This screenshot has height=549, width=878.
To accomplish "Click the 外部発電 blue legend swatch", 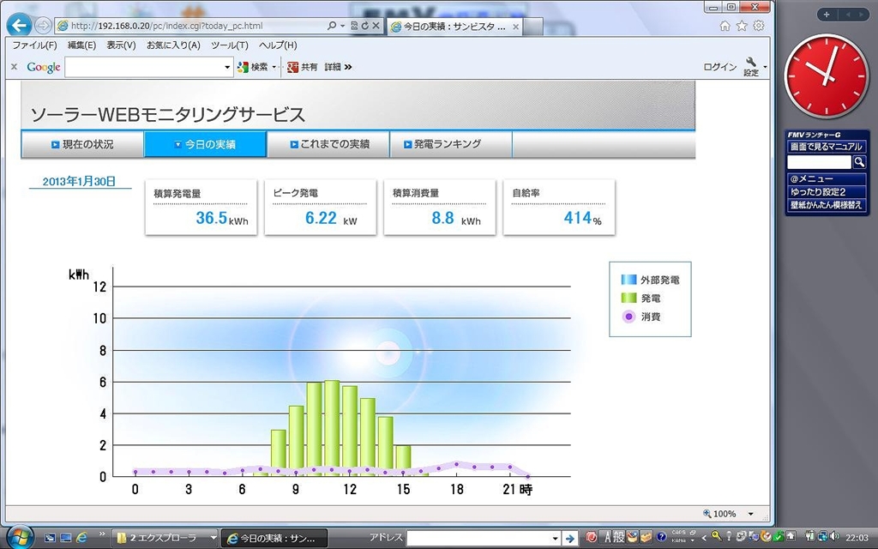I will 628,280.
